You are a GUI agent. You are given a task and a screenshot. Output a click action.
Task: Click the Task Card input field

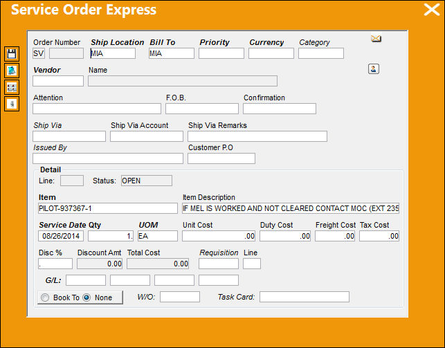click(305, 297)
